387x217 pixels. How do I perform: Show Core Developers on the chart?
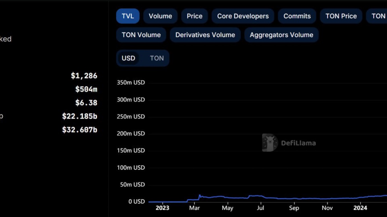tap(243, 16)
